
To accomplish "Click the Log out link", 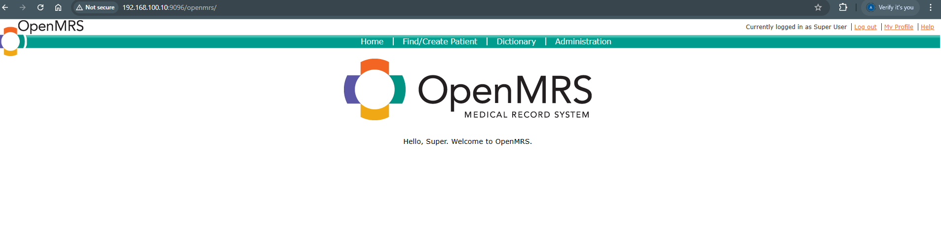I will point(865,27).
